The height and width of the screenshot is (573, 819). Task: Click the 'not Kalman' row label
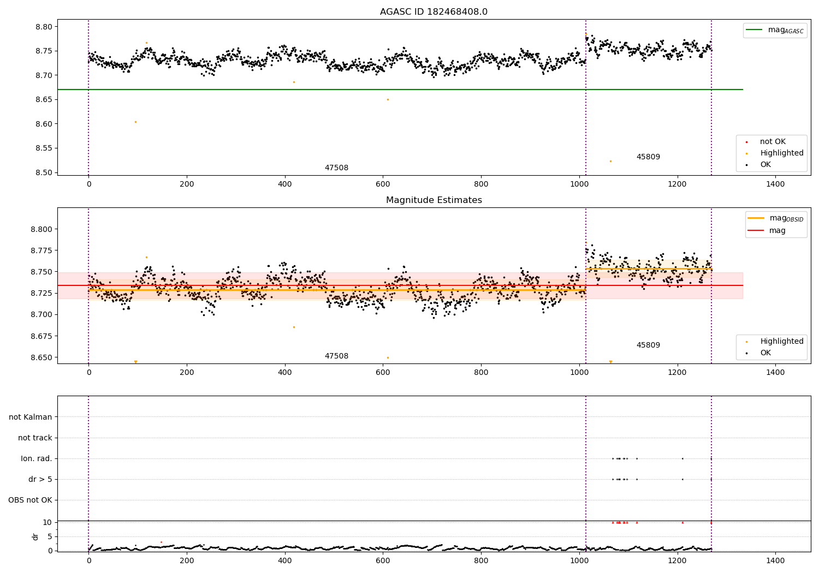coord(31,417)
